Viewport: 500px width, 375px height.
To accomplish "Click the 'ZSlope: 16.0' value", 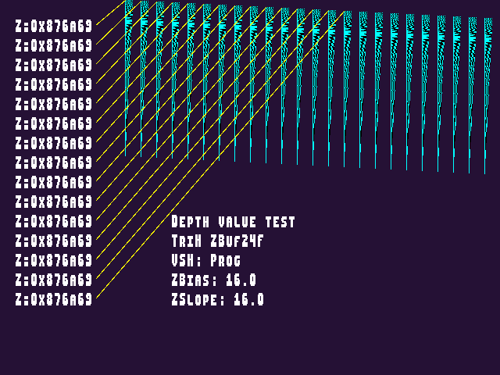I will tap(217, 300).
